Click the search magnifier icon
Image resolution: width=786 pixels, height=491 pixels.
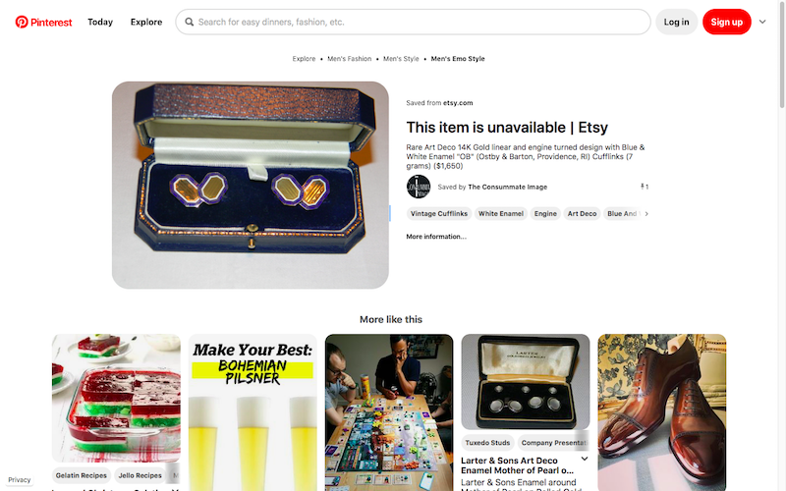pyautogui.click(x=190, y=22)
